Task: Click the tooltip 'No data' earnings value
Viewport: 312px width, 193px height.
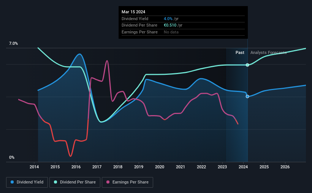Action: point(171,32)
